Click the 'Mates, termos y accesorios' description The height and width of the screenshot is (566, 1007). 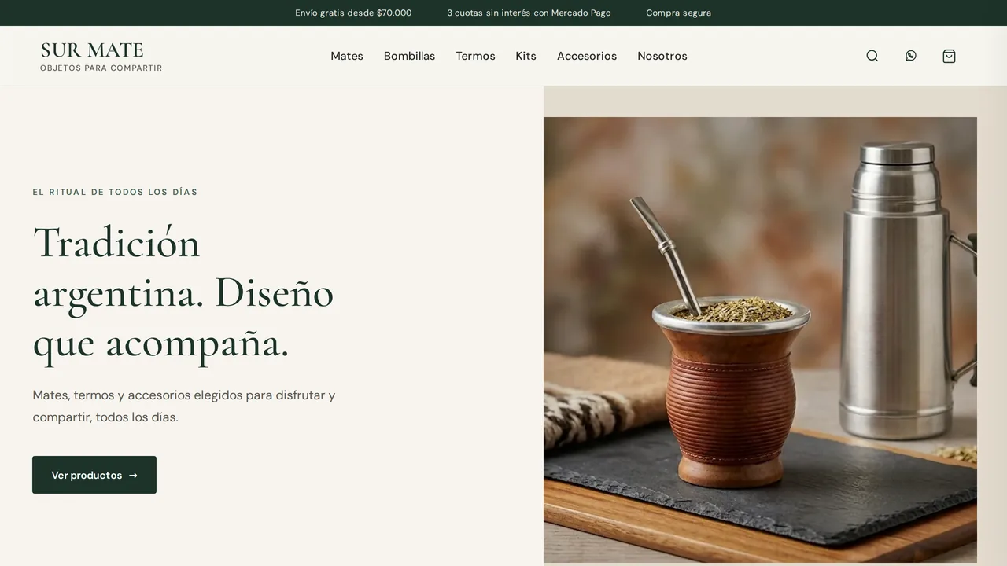pyautogui.click(x=184, y=406)
